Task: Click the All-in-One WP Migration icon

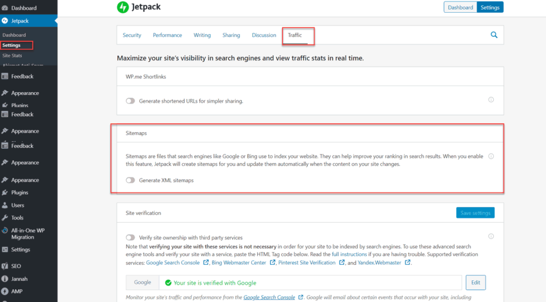Action: click(x=5, y=230)
